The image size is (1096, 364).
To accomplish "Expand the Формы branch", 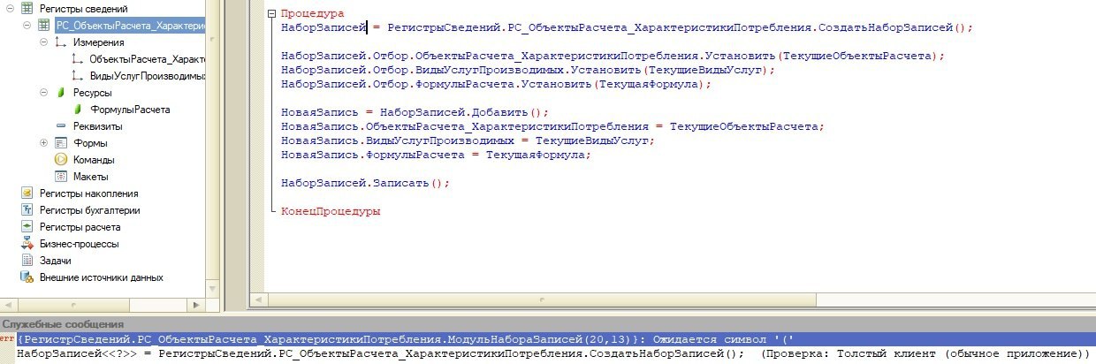I will click(x=43, y=143).
